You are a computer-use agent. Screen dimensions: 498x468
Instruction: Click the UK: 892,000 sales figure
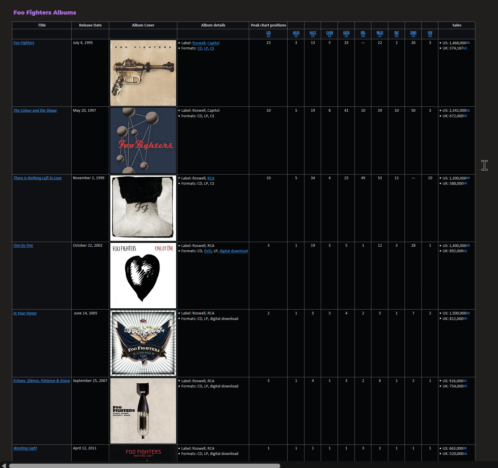(x=453, y=251)
